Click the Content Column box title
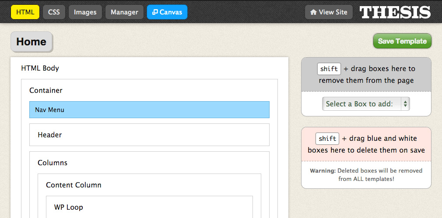This screenshot has width=442, height=218. [74, 185]
